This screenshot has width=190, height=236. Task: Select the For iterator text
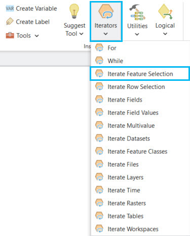pyautogui.click(x=112, y=48)
